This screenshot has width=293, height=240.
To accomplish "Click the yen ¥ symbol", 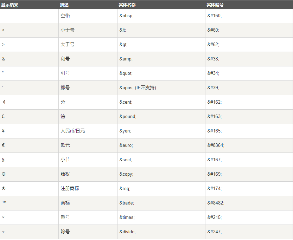I will pyautogui.click(x=3, y=131).
